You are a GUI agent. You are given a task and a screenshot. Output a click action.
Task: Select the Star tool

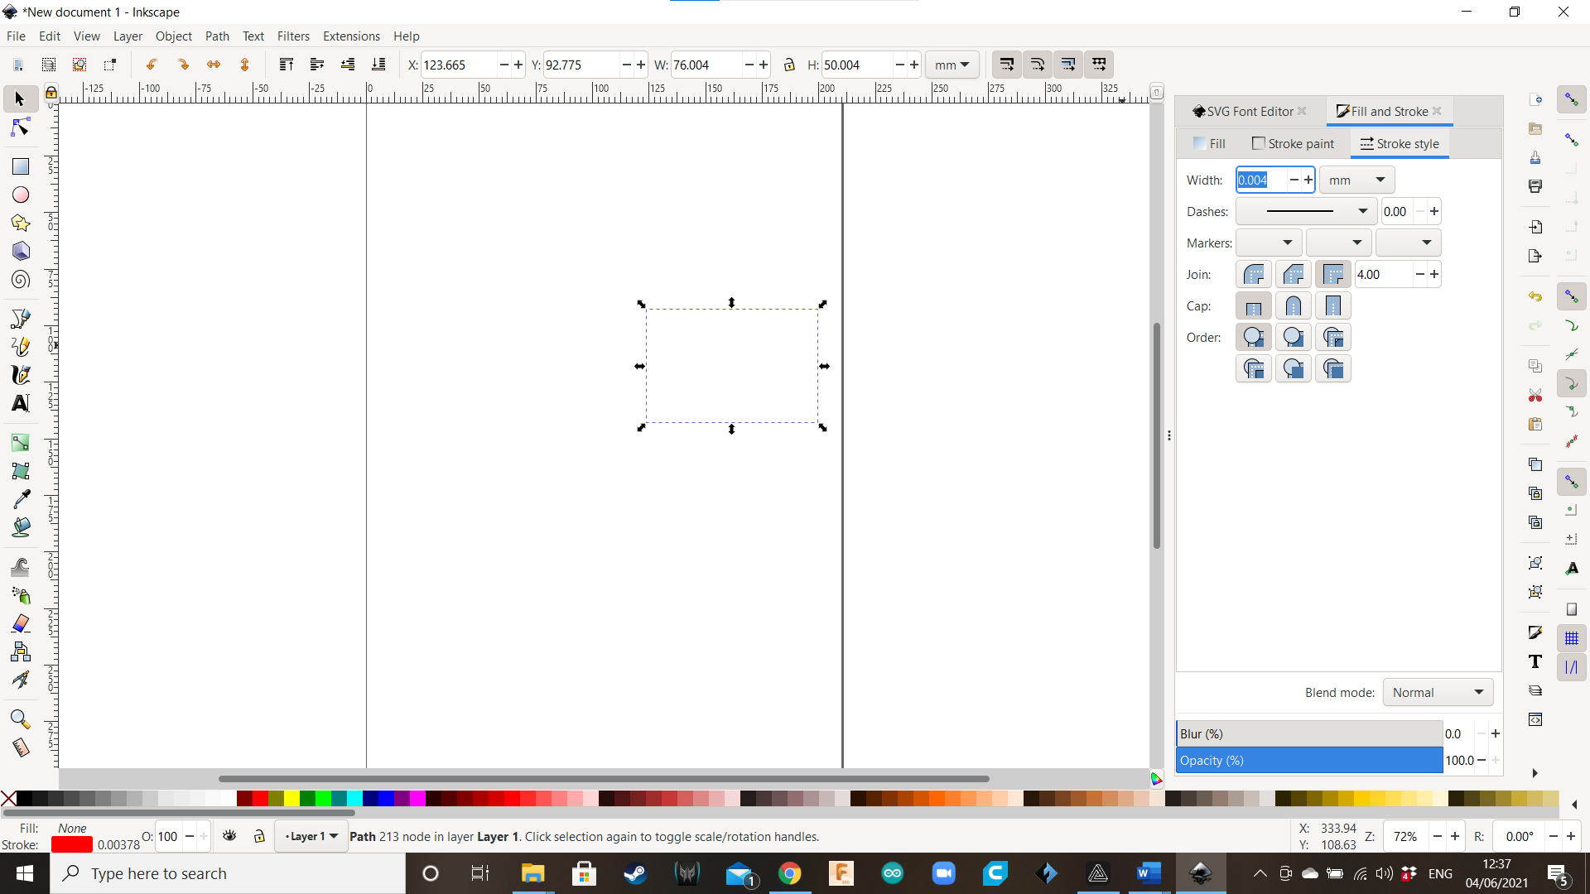click(21, 223)
